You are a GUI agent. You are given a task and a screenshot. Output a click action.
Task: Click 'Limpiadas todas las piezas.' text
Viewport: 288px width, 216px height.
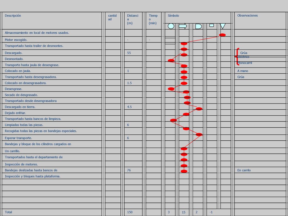[x=24, y=125]
